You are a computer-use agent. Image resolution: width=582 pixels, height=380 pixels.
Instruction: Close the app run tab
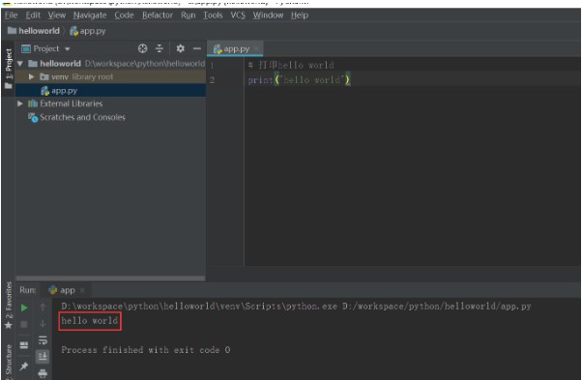(x=82, y=290)
